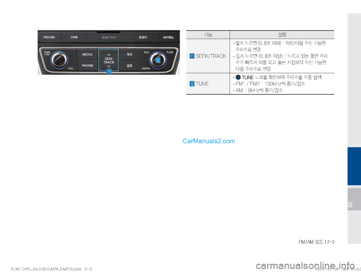Click the SEEK/TRACK table cell
The height and width of the screenshot is (272, 361).
coord(208,56)
